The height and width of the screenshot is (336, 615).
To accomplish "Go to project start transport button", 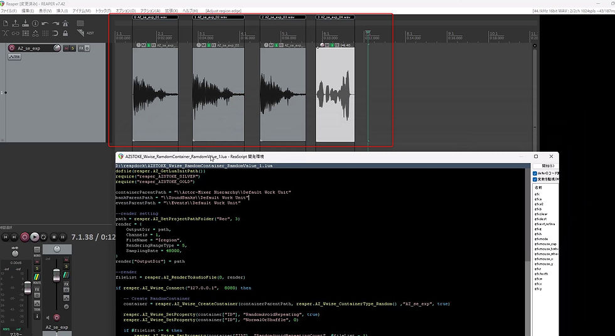I will 6,237.
